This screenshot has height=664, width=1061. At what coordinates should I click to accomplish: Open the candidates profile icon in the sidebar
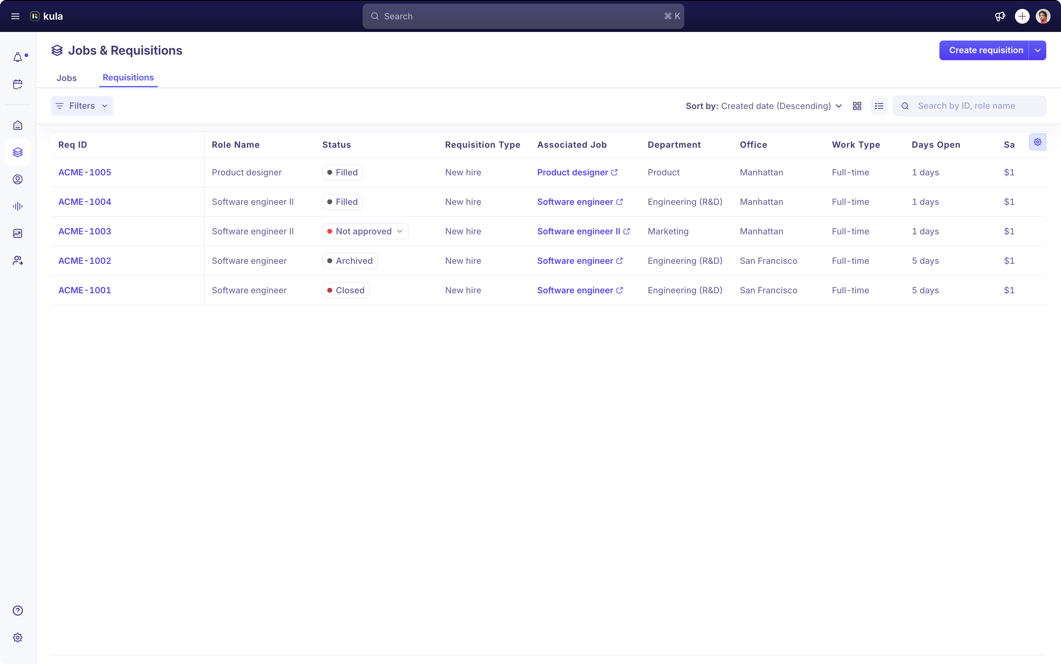(18, 179)
